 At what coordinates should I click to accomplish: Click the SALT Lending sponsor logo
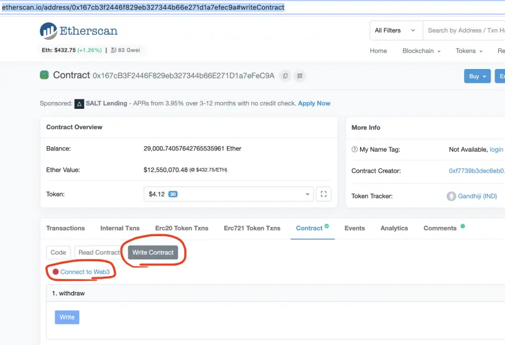(79, 104)
